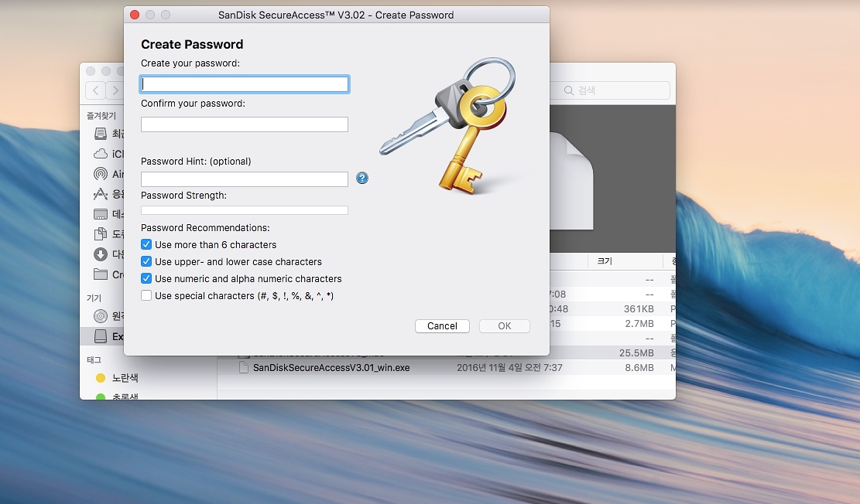Click the 즐겨찾기 sidebar heading
The height and width of the screenshot is (504, 860).
tap(101, 116)
